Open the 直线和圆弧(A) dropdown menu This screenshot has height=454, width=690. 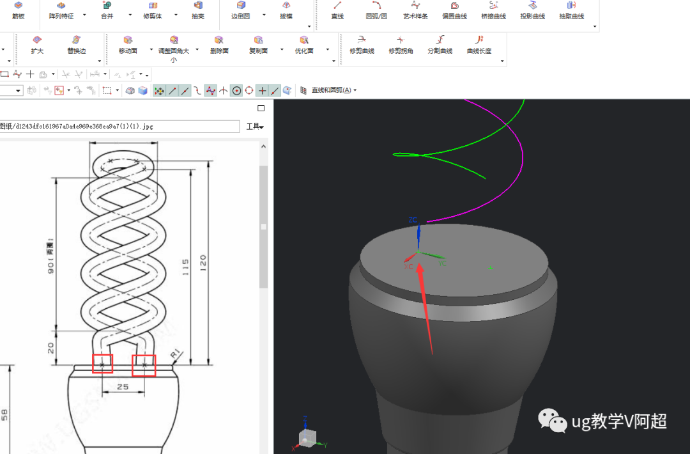[x=334, y=90]
